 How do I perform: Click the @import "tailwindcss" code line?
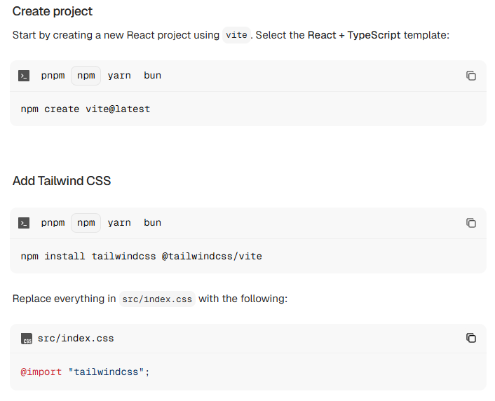[86, 372]
